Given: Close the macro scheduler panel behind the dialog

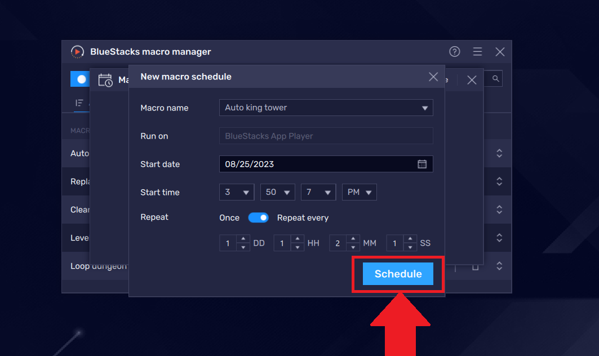Looking at the screenshot, I should (472, 80).
